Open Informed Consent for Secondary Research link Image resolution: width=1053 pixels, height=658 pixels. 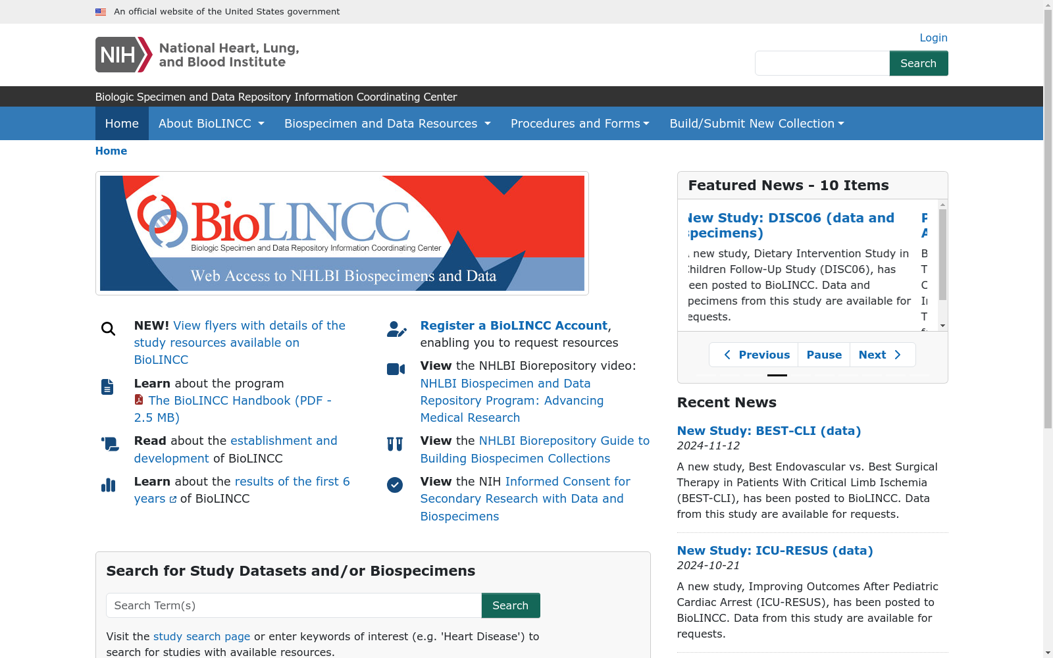click(525, 499)
